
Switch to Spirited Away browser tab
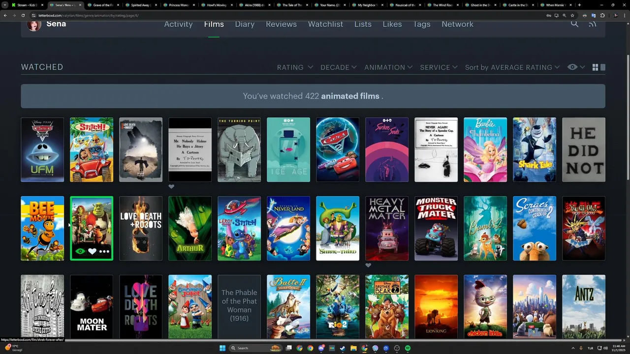(141, 5)
